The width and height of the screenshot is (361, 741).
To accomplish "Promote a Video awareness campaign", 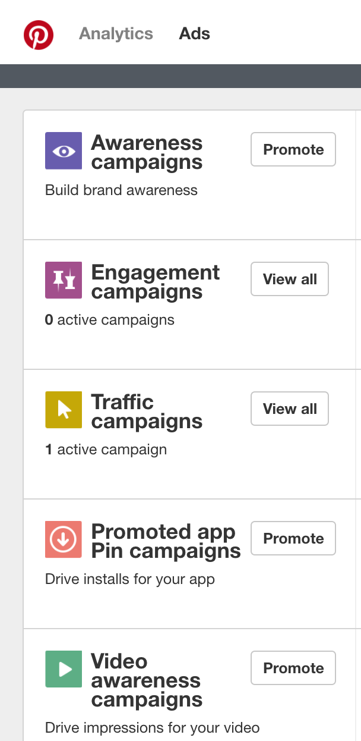I will pyautogui.click(x=293, y=668).
